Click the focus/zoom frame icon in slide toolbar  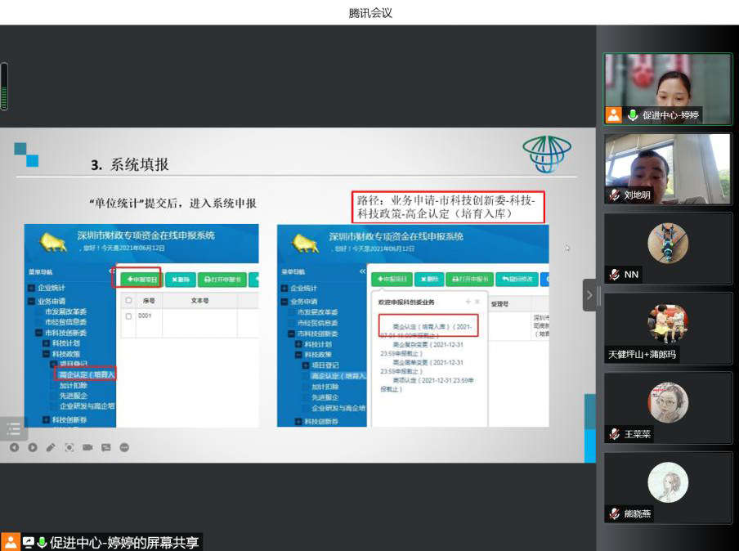(69, 447)
